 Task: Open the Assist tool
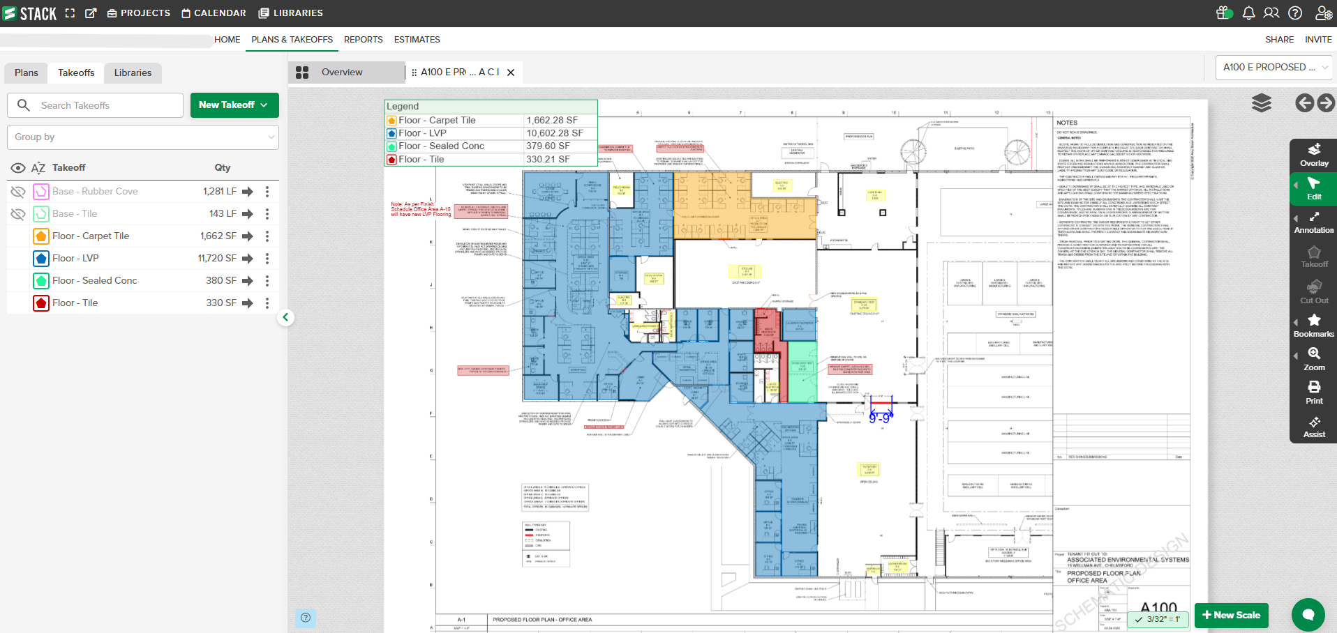click(1313, 427)
